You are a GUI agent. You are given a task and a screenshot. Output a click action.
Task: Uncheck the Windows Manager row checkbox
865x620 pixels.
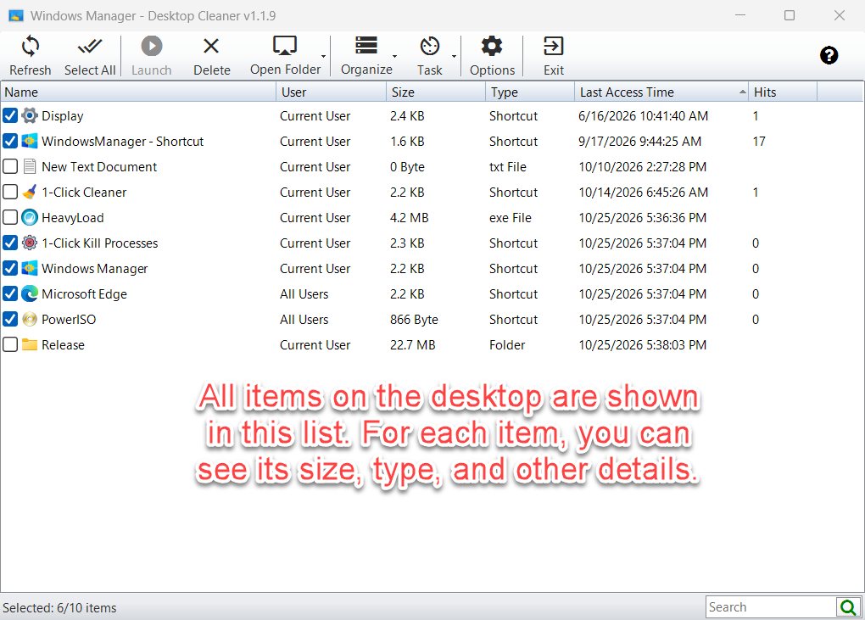10,268
